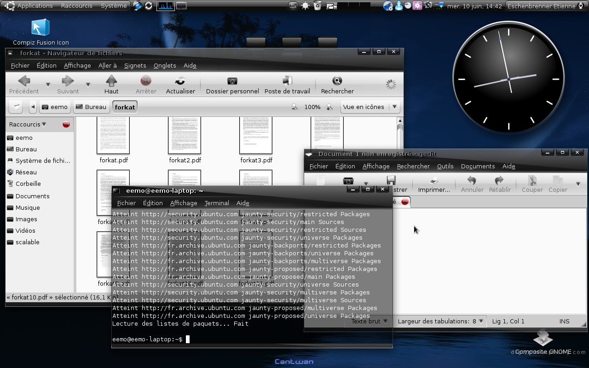
Task: Click the Couper scissors icon
Action: [x=532, y=180]
